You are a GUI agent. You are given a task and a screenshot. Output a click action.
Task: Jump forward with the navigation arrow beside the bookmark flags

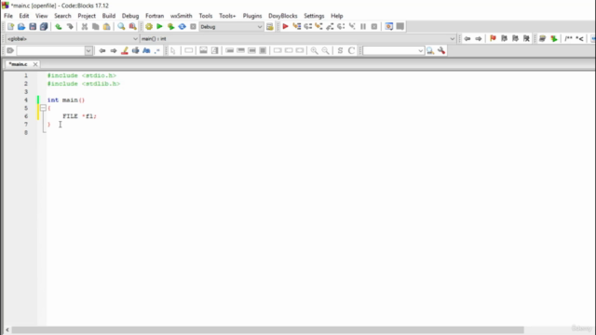(478, 38)
